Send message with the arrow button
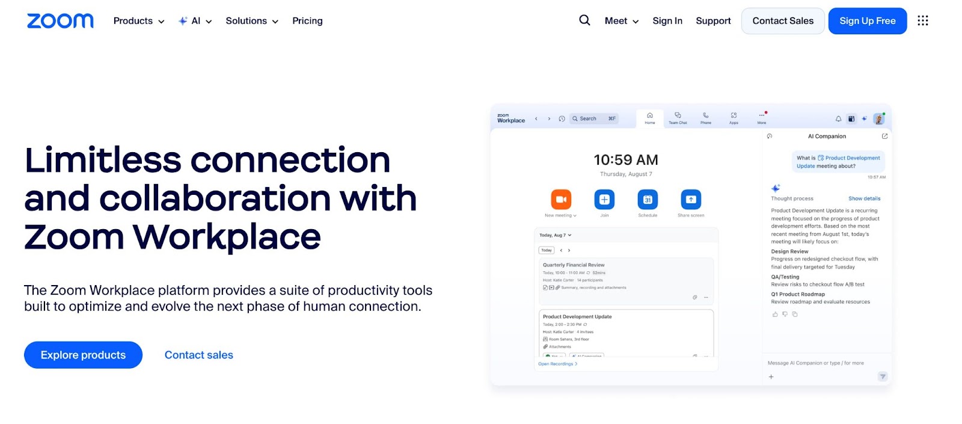The height and width of the screenshot is (424, 962). [883, 376]
